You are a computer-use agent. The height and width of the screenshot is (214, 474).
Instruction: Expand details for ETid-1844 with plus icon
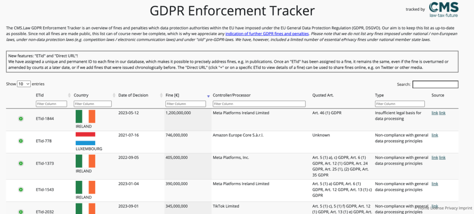[x=21, y=119]
